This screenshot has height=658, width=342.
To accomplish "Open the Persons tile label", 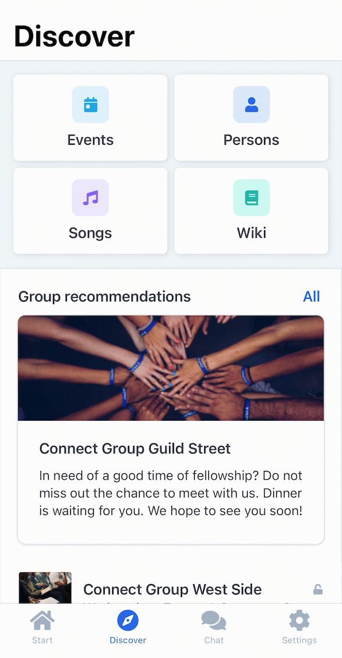I will (x=251, y=140).
